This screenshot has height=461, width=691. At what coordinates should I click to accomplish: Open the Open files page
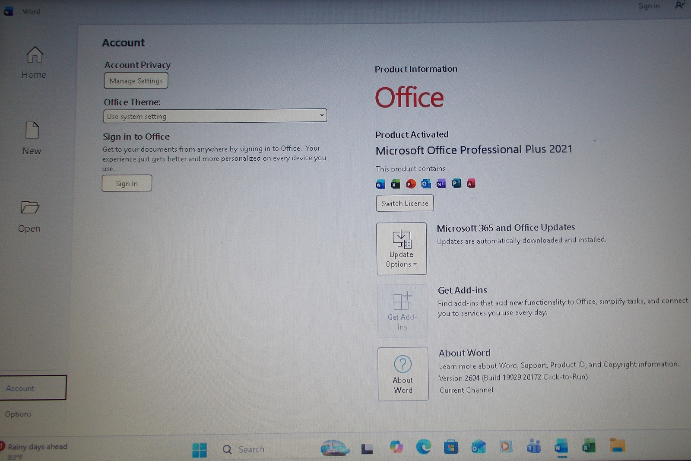[29, 216]
